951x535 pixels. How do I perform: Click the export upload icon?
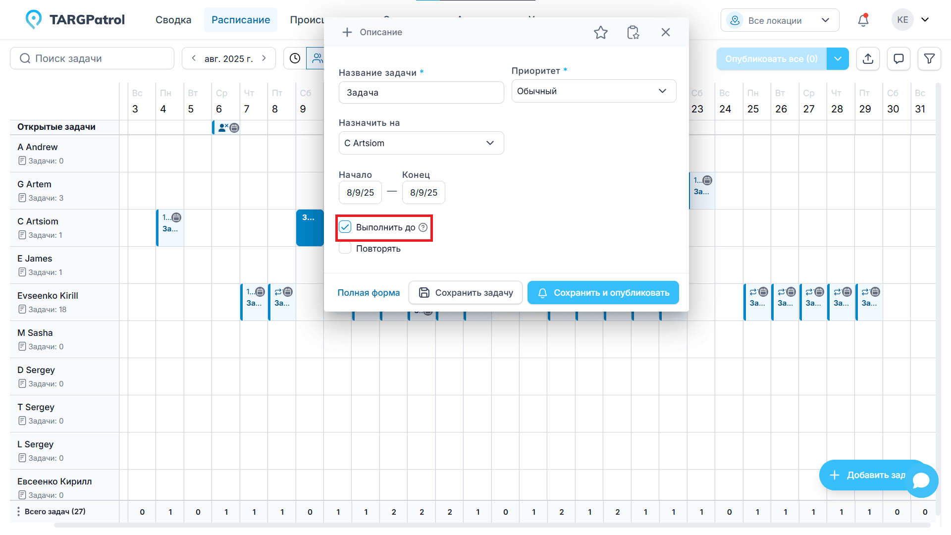[868, 59]
